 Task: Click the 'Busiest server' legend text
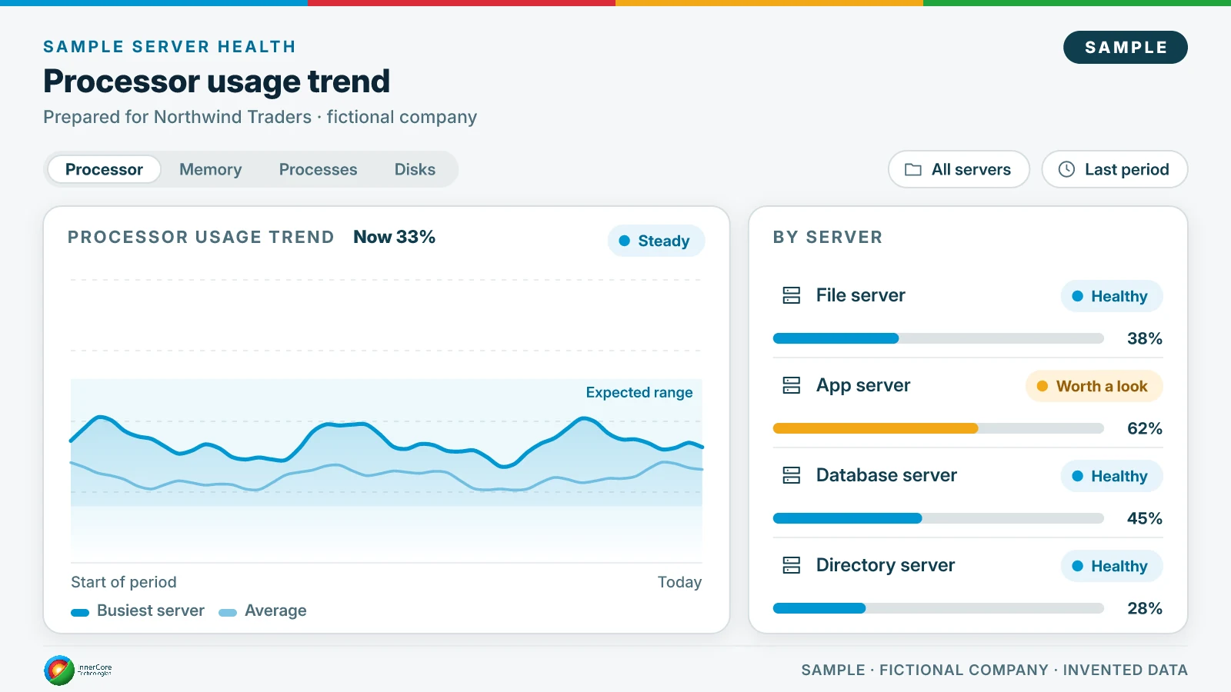151,610
